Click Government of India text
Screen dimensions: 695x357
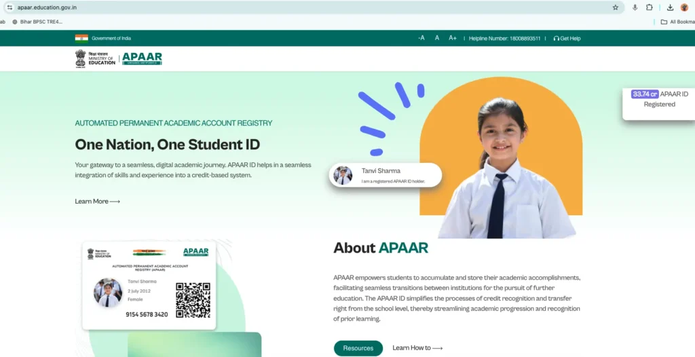click(111, 38)
